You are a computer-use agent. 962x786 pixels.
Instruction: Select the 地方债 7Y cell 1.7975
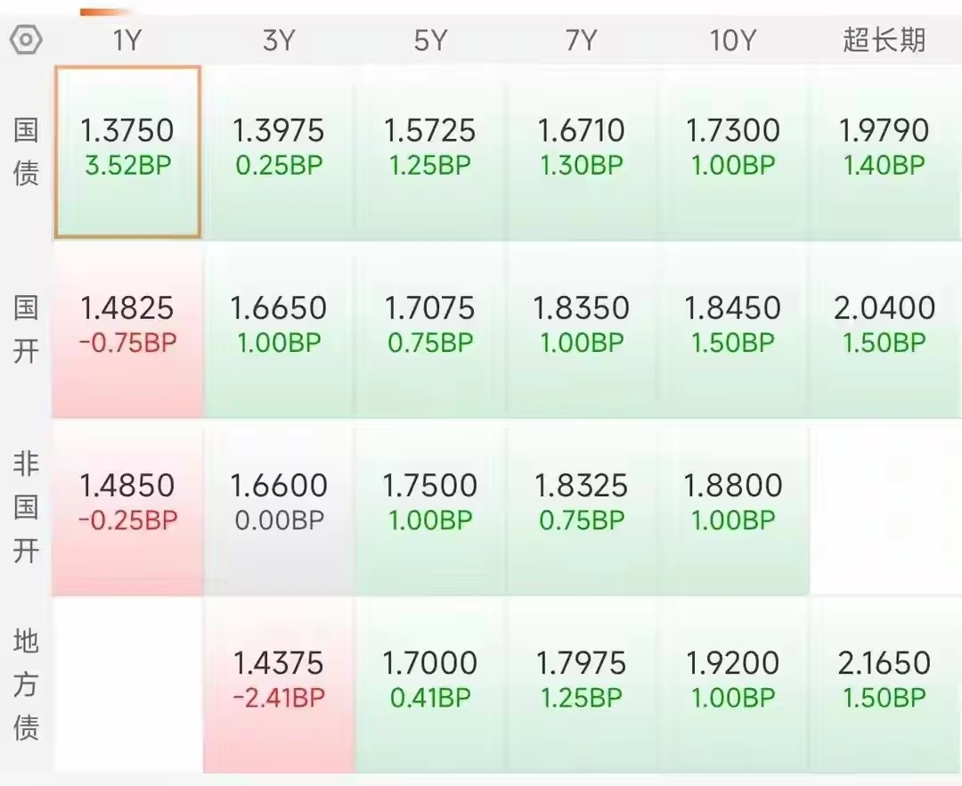(582, 684)
